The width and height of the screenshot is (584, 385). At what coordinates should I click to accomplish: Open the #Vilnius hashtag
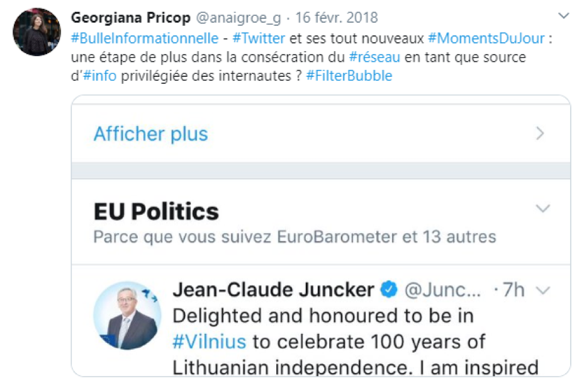(210, 342)
